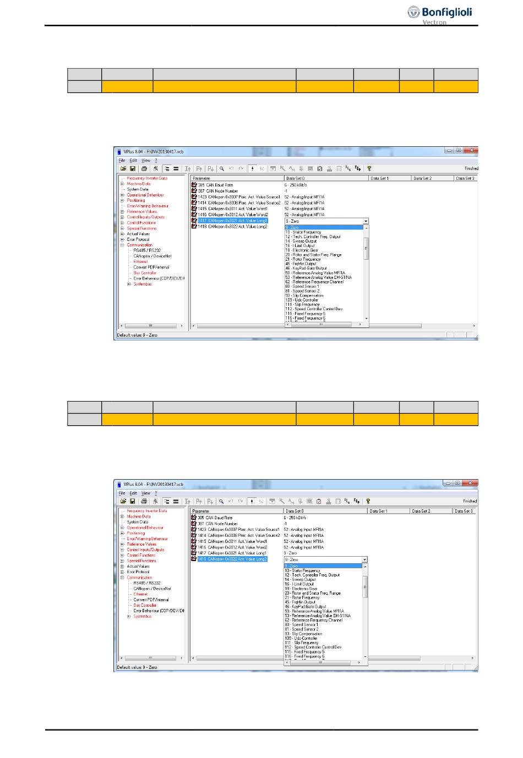The height and width of the screenshot is (758, 523).
Task: Expand the Systembus tree node in lower window
Action: pyautogui.click(x=129, y=617)
